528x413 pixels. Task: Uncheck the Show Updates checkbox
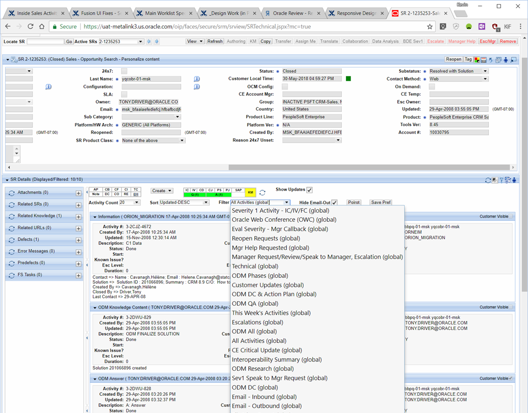point(309,190)
